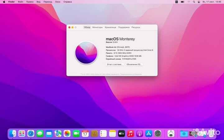Switch to the Ресурсы tab
224x140 pixels.
coord(136,27)
